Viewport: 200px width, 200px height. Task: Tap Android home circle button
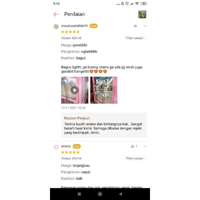100,194
